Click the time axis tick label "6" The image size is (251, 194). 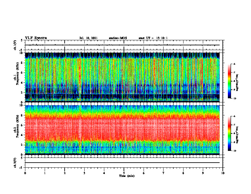(x=144, y=173)
